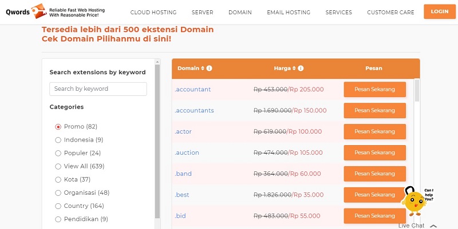Expand the Live Chat chevron
Image resolution: width=458 pixels, height=229 pixels.
pyautogui.click(x=433, y=226)
